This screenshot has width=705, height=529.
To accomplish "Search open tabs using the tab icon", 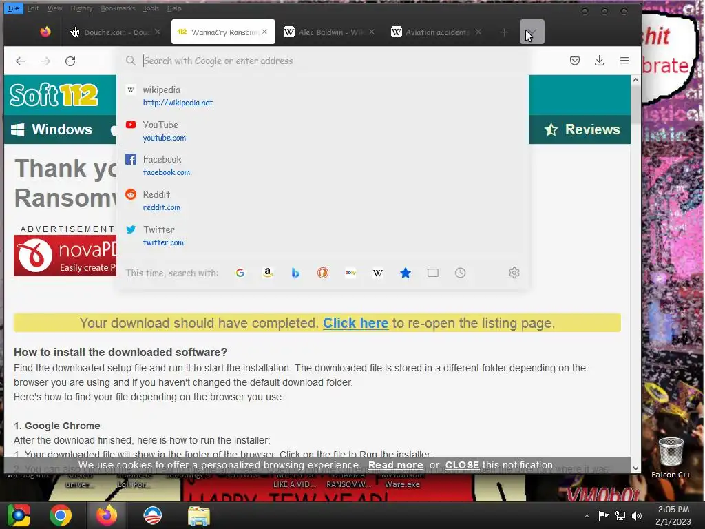I will point(433,273).
